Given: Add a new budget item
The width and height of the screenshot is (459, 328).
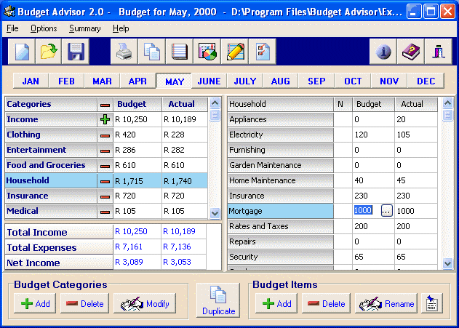Looking at the screenshot, I should pos(276,303).
